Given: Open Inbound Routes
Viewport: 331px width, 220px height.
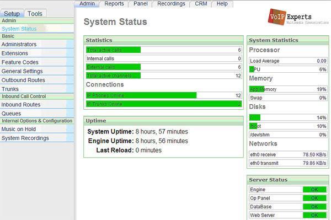Looking at the screenshot, I should (x=37, y=104).
